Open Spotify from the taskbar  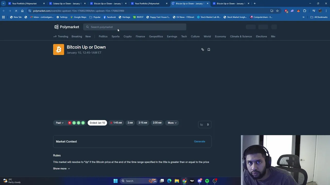tap(207, 181)
